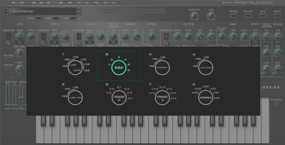Toggle the TRIG ENV button
Image resolution: width=285 pixels, height=145 pixels.
coord(9,68)
